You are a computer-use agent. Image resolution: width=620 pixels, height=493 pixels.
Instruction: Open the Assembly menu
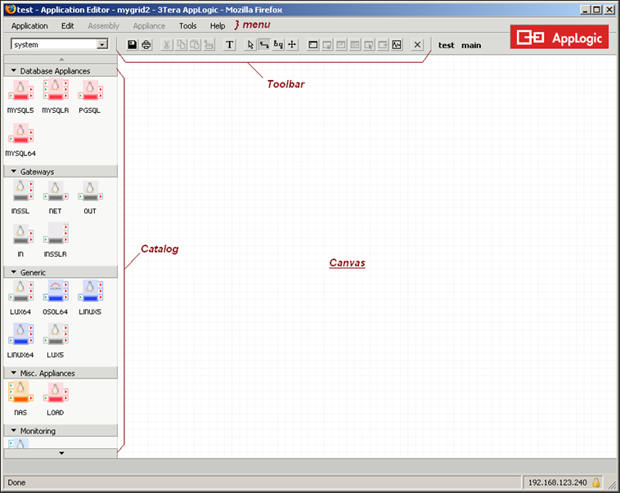coord(104,25)
